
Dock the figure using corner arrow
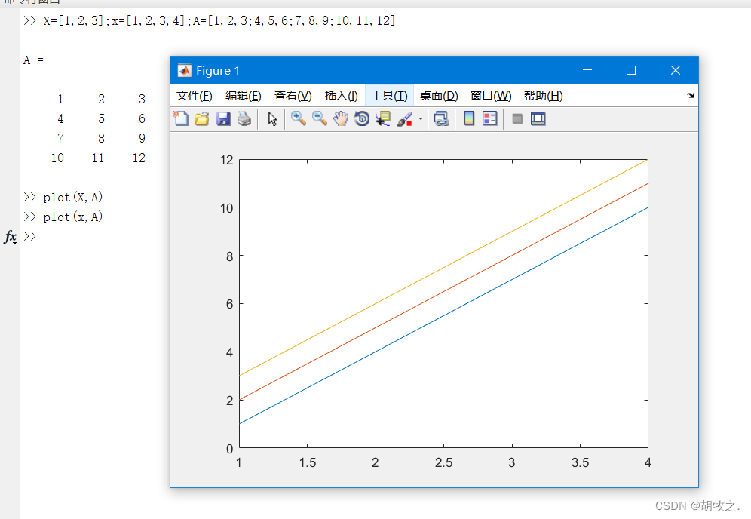pos(690,95)
